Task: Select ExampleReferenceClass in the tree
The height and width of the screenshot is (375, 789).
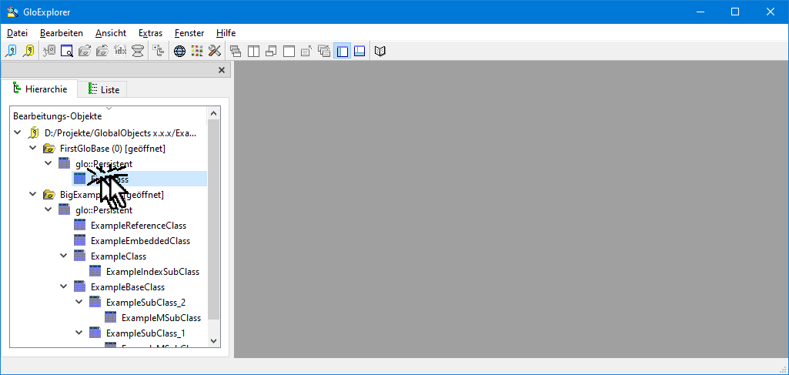Action: [x=139, y=226]
